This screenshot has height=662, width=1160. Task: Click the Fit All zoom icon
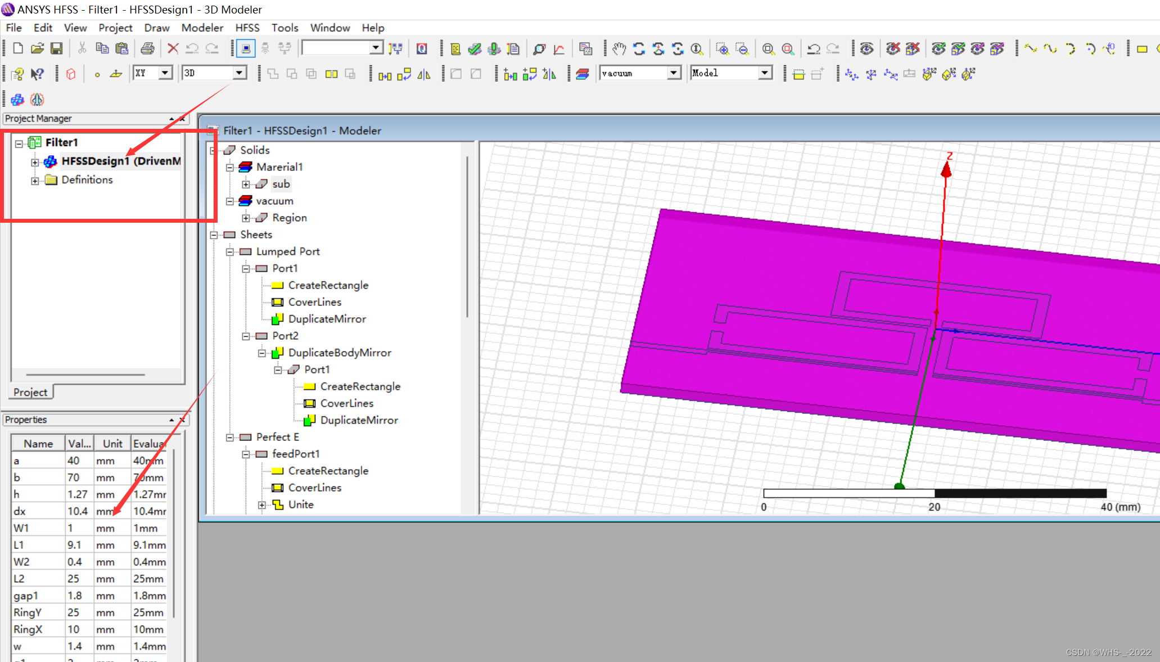[x=768, y=49]
